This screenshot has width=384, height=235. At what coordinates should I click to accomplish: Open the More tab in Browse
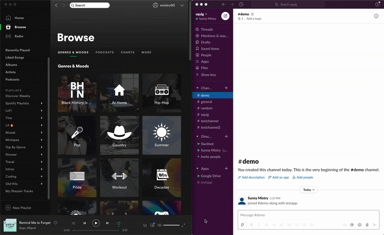point(146,52)
